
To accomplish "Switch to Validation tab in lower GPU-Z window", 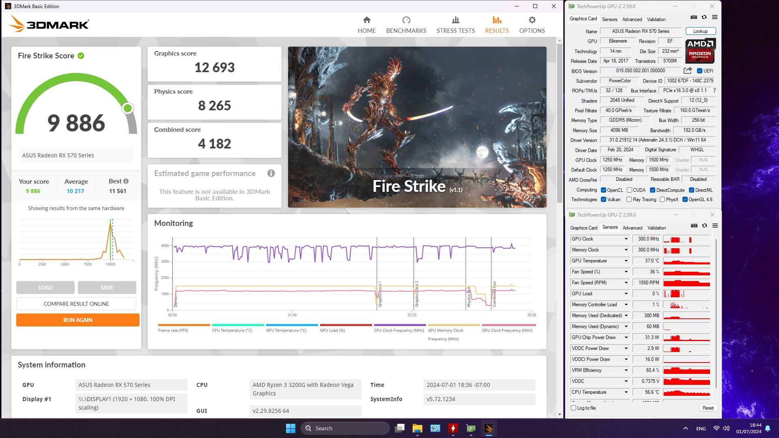I will [656, 228].
